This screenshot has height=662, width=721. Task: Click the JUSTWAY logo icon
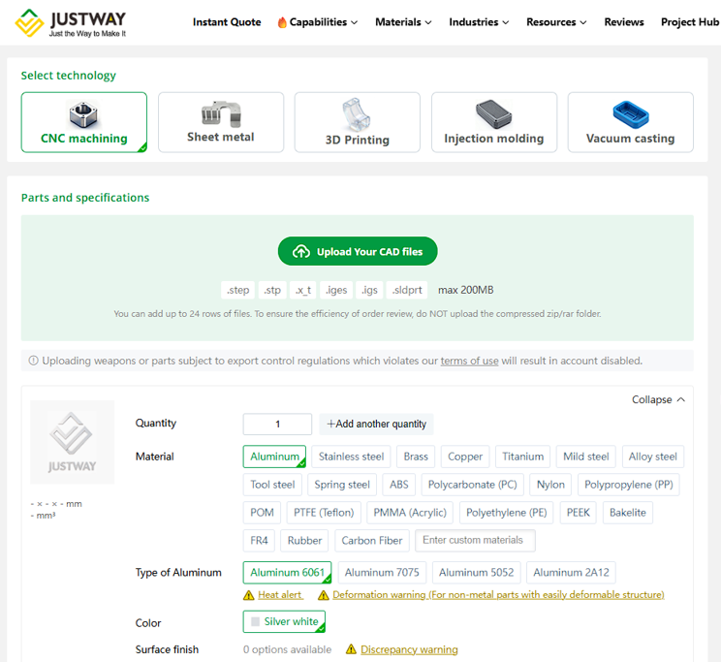click(x=28, y=22)
